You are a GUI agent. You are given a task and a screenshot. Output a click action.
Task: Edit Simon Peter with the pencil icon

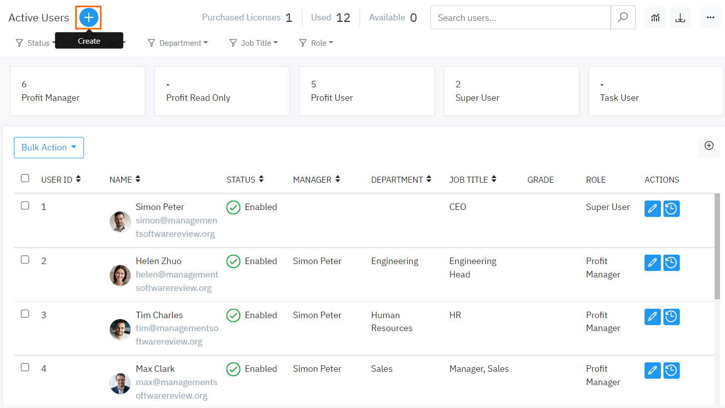652,209
